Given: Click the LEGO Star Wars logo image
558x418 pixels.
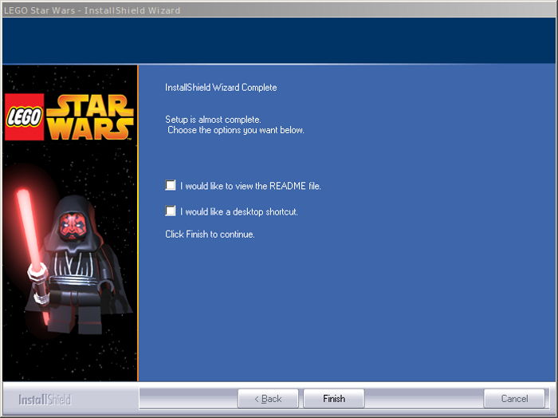Looking at the screenshot, I should (x=69, y=116).
